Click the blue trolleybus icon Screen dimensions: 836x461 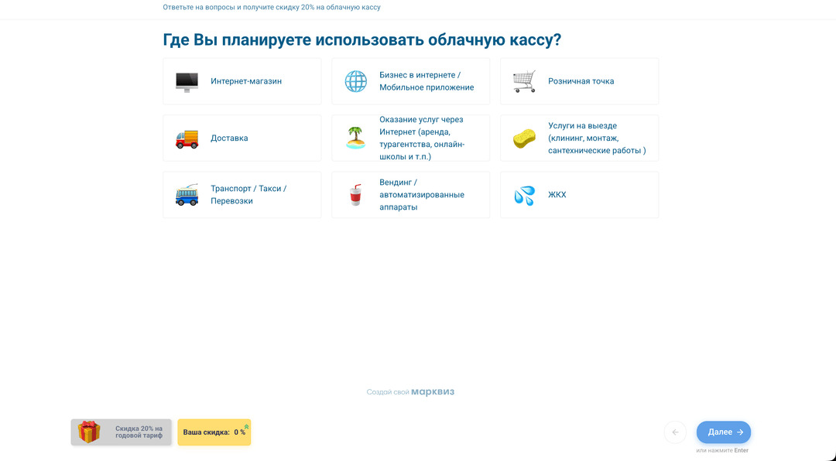187,195
